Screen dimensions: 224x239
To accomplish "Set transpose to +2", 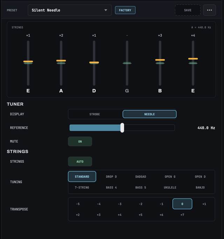I will 78,215.
